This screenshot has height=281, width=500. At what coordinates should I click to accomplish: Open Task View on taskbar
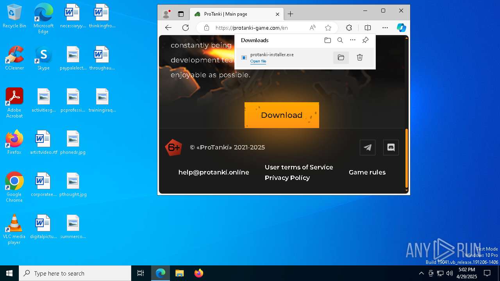pyautogui.click(x=141, y=273)
